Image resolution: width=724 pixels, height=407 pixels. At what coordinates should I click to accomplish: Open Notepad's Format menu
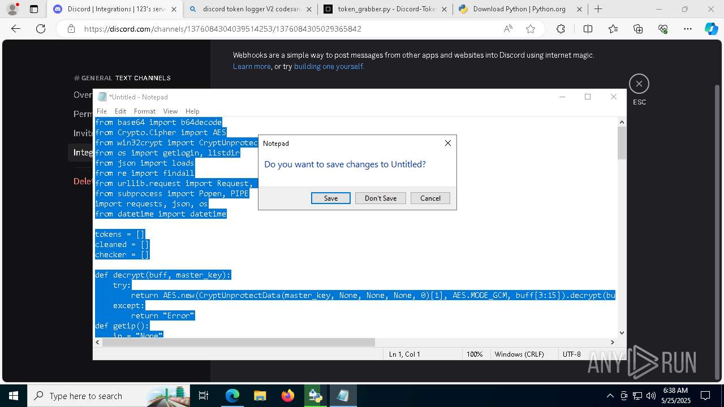[145, 111]
